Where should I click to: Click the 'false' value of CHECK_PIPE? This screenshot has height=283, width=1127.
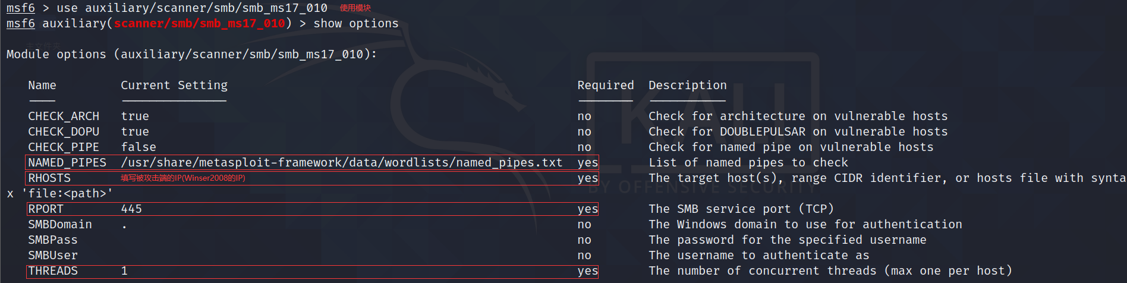138,147
